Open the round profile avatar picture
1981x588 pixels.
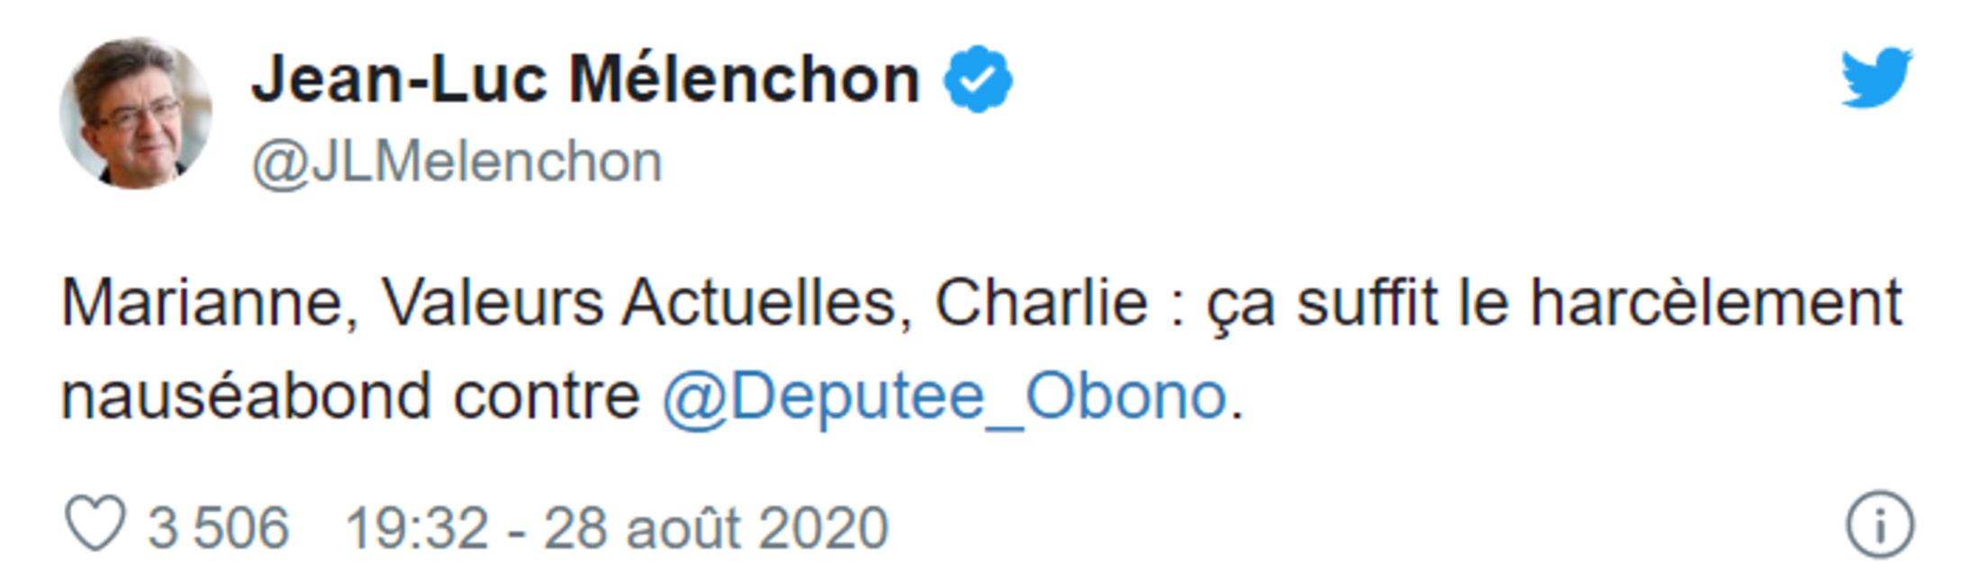pos(135,112)
